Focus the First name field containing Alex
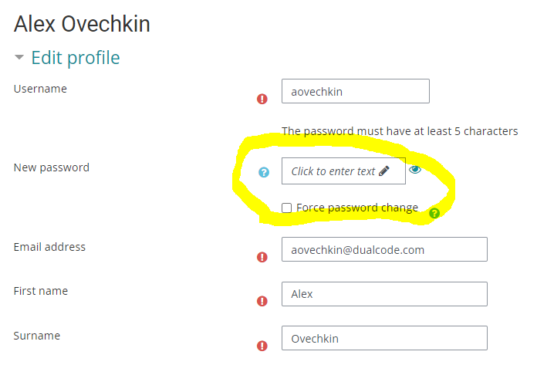537x365 pixels. click(384, 294)
